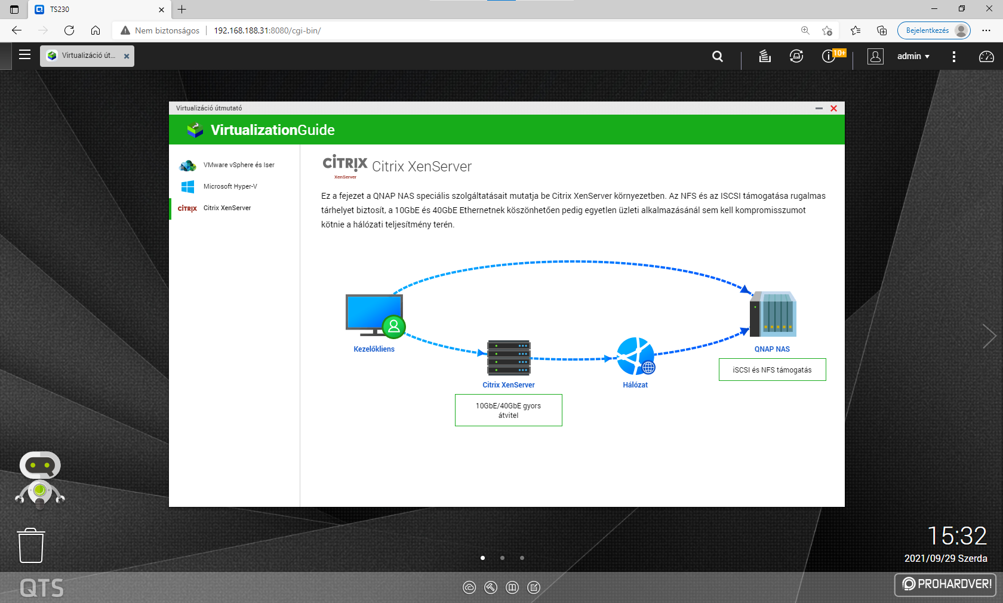Screen dimensions: 1003x603
Task: Close the Virtualizáció út... taskbar tab
Action: point(127,56)
